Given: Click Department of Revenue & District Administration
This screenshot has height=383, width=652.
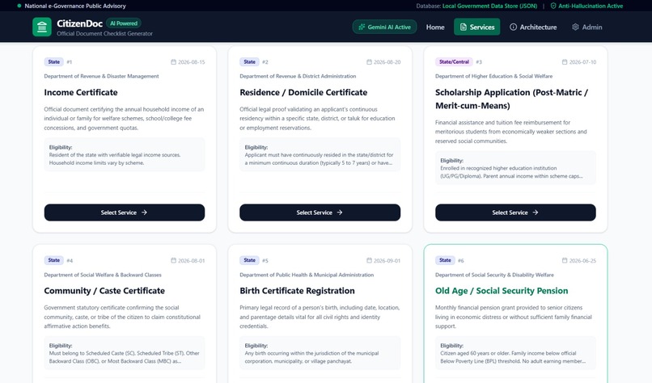Looking at the screenshot, I should click(x=298, y=76).
